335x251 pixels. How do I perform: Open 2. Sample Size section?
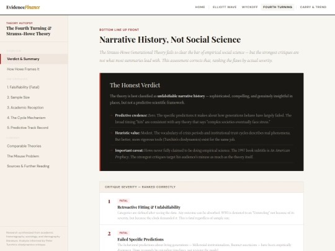click(34, 97)
